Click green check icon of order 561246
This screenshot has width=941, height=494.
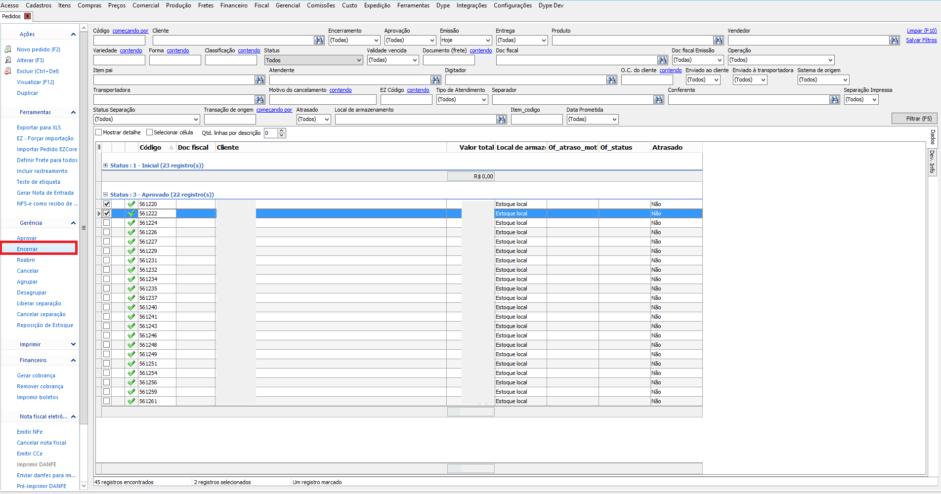[x=131, y=335]
